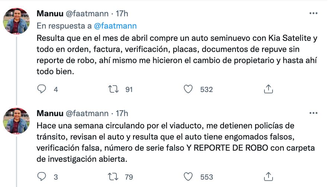Share the second tweet
This screenshot has height=187, width=328.
click(268, 177)
